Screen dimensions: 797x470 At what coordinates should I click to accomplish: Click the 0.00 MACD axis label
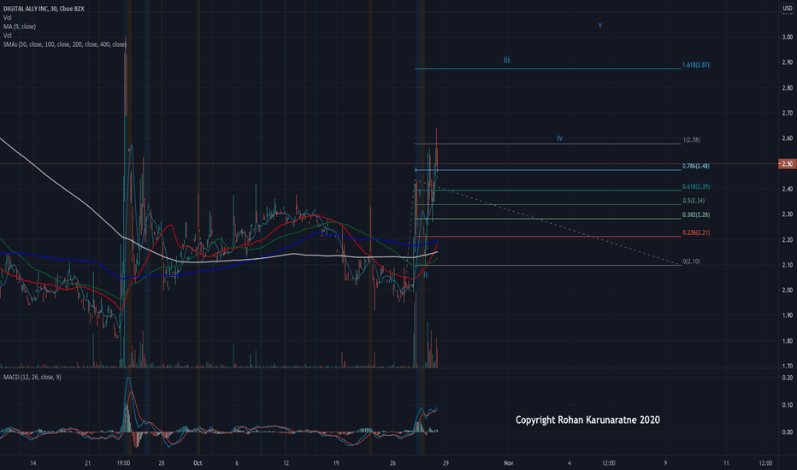click(788, 432)
